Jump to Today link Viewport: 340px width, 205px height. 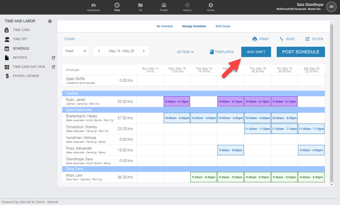coord(70,39)
